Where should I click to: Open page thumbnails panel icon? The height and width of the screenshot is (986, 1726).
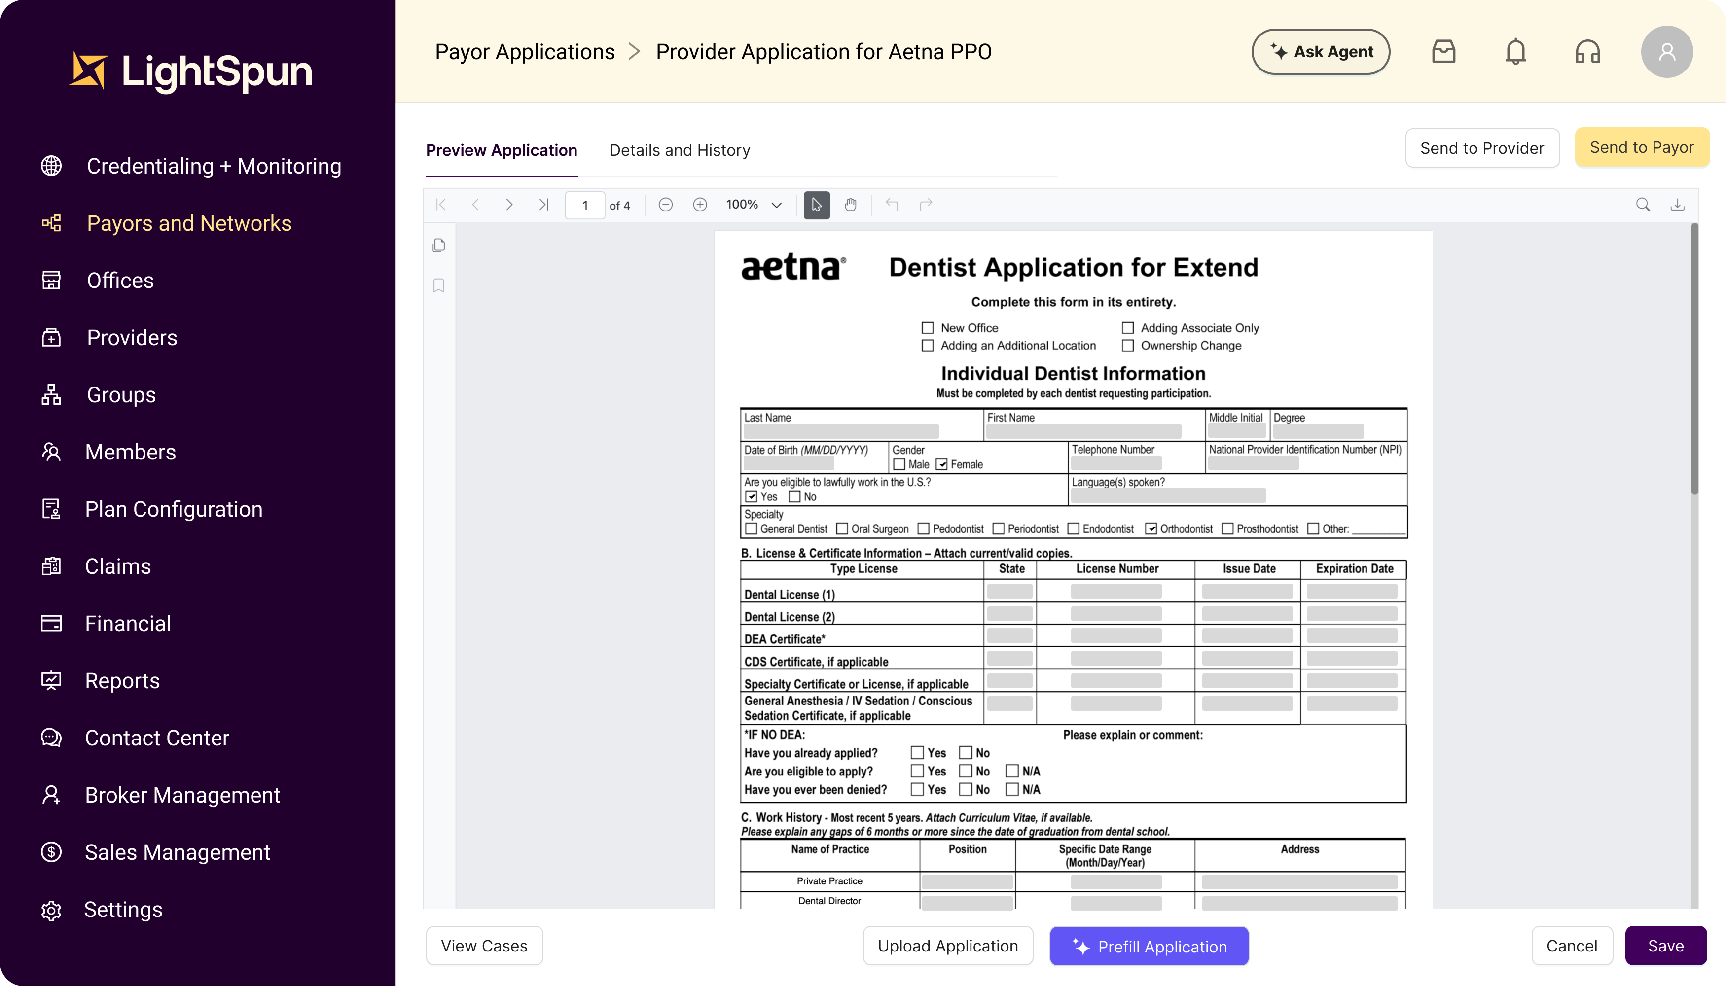(439, 245)
